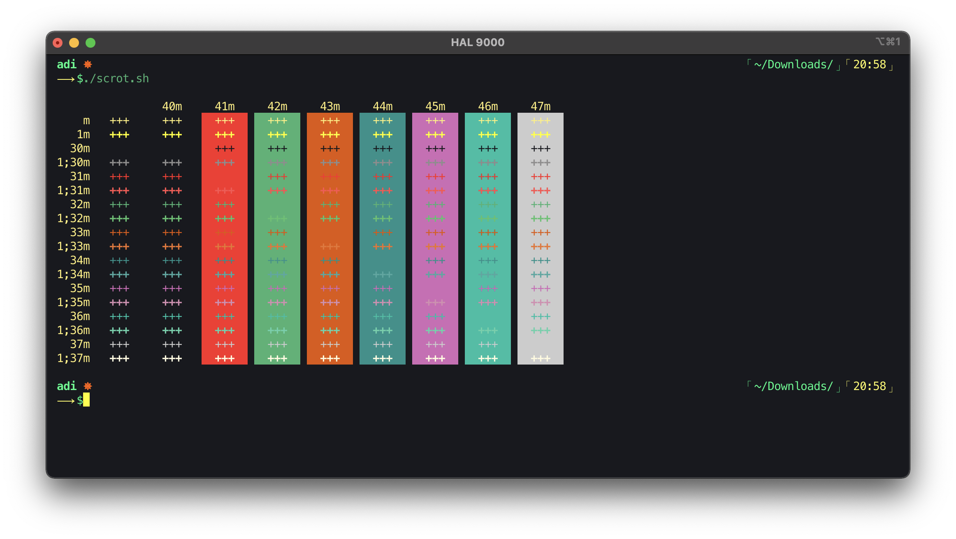Click the first ~/Downloads/ path at top right
The width and height of the screenshot is (956, 539).
click(x=794, y=65)
